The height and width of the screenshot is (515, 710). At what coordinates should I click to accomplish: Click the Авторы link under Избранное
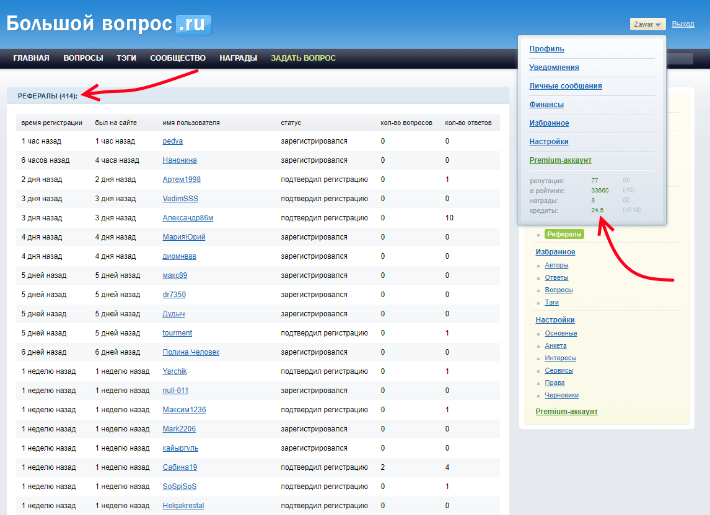556,265
